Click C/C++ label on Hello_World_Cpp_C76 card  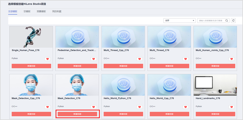point(152,106)
